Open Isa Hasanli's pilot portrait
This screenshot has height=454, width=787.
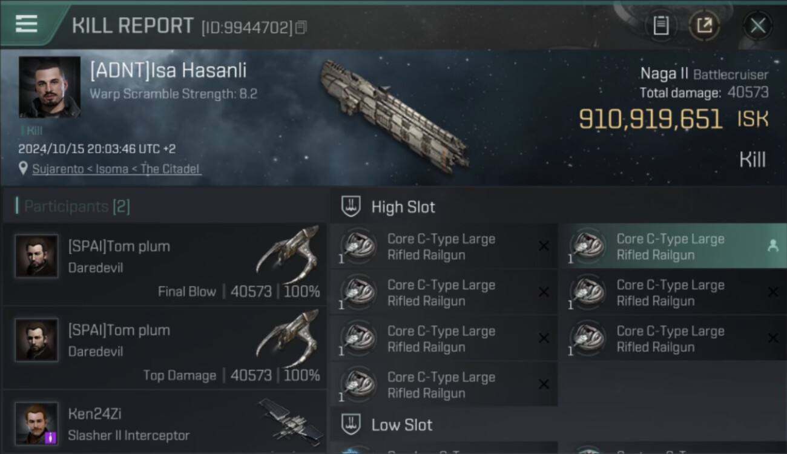50,87
